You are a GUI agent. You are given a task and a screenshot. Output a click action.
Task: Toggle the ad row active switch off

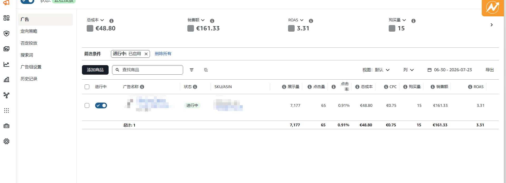pos(101,105)
